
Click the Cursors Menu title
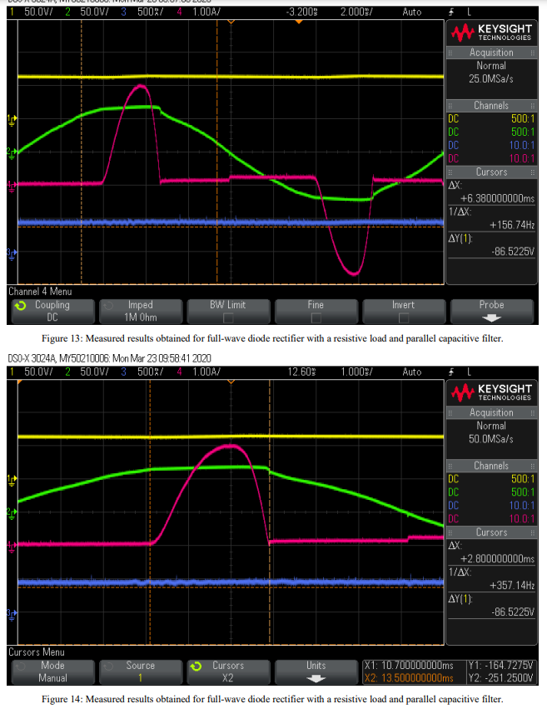click(37, 652)
